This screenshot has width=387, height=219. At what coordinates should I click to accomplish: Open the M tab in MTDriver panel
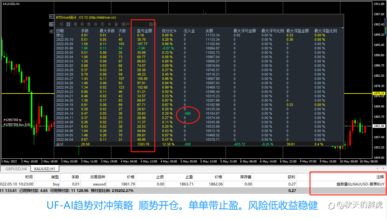pyautogui.click(x=110, y=24)
